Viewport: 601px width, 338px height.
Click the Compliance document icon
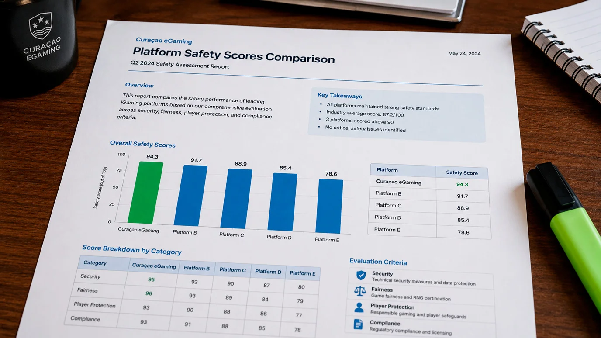[x=358, y=324]
